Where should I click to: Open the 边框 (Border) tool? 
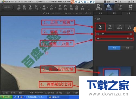[66, 8]
